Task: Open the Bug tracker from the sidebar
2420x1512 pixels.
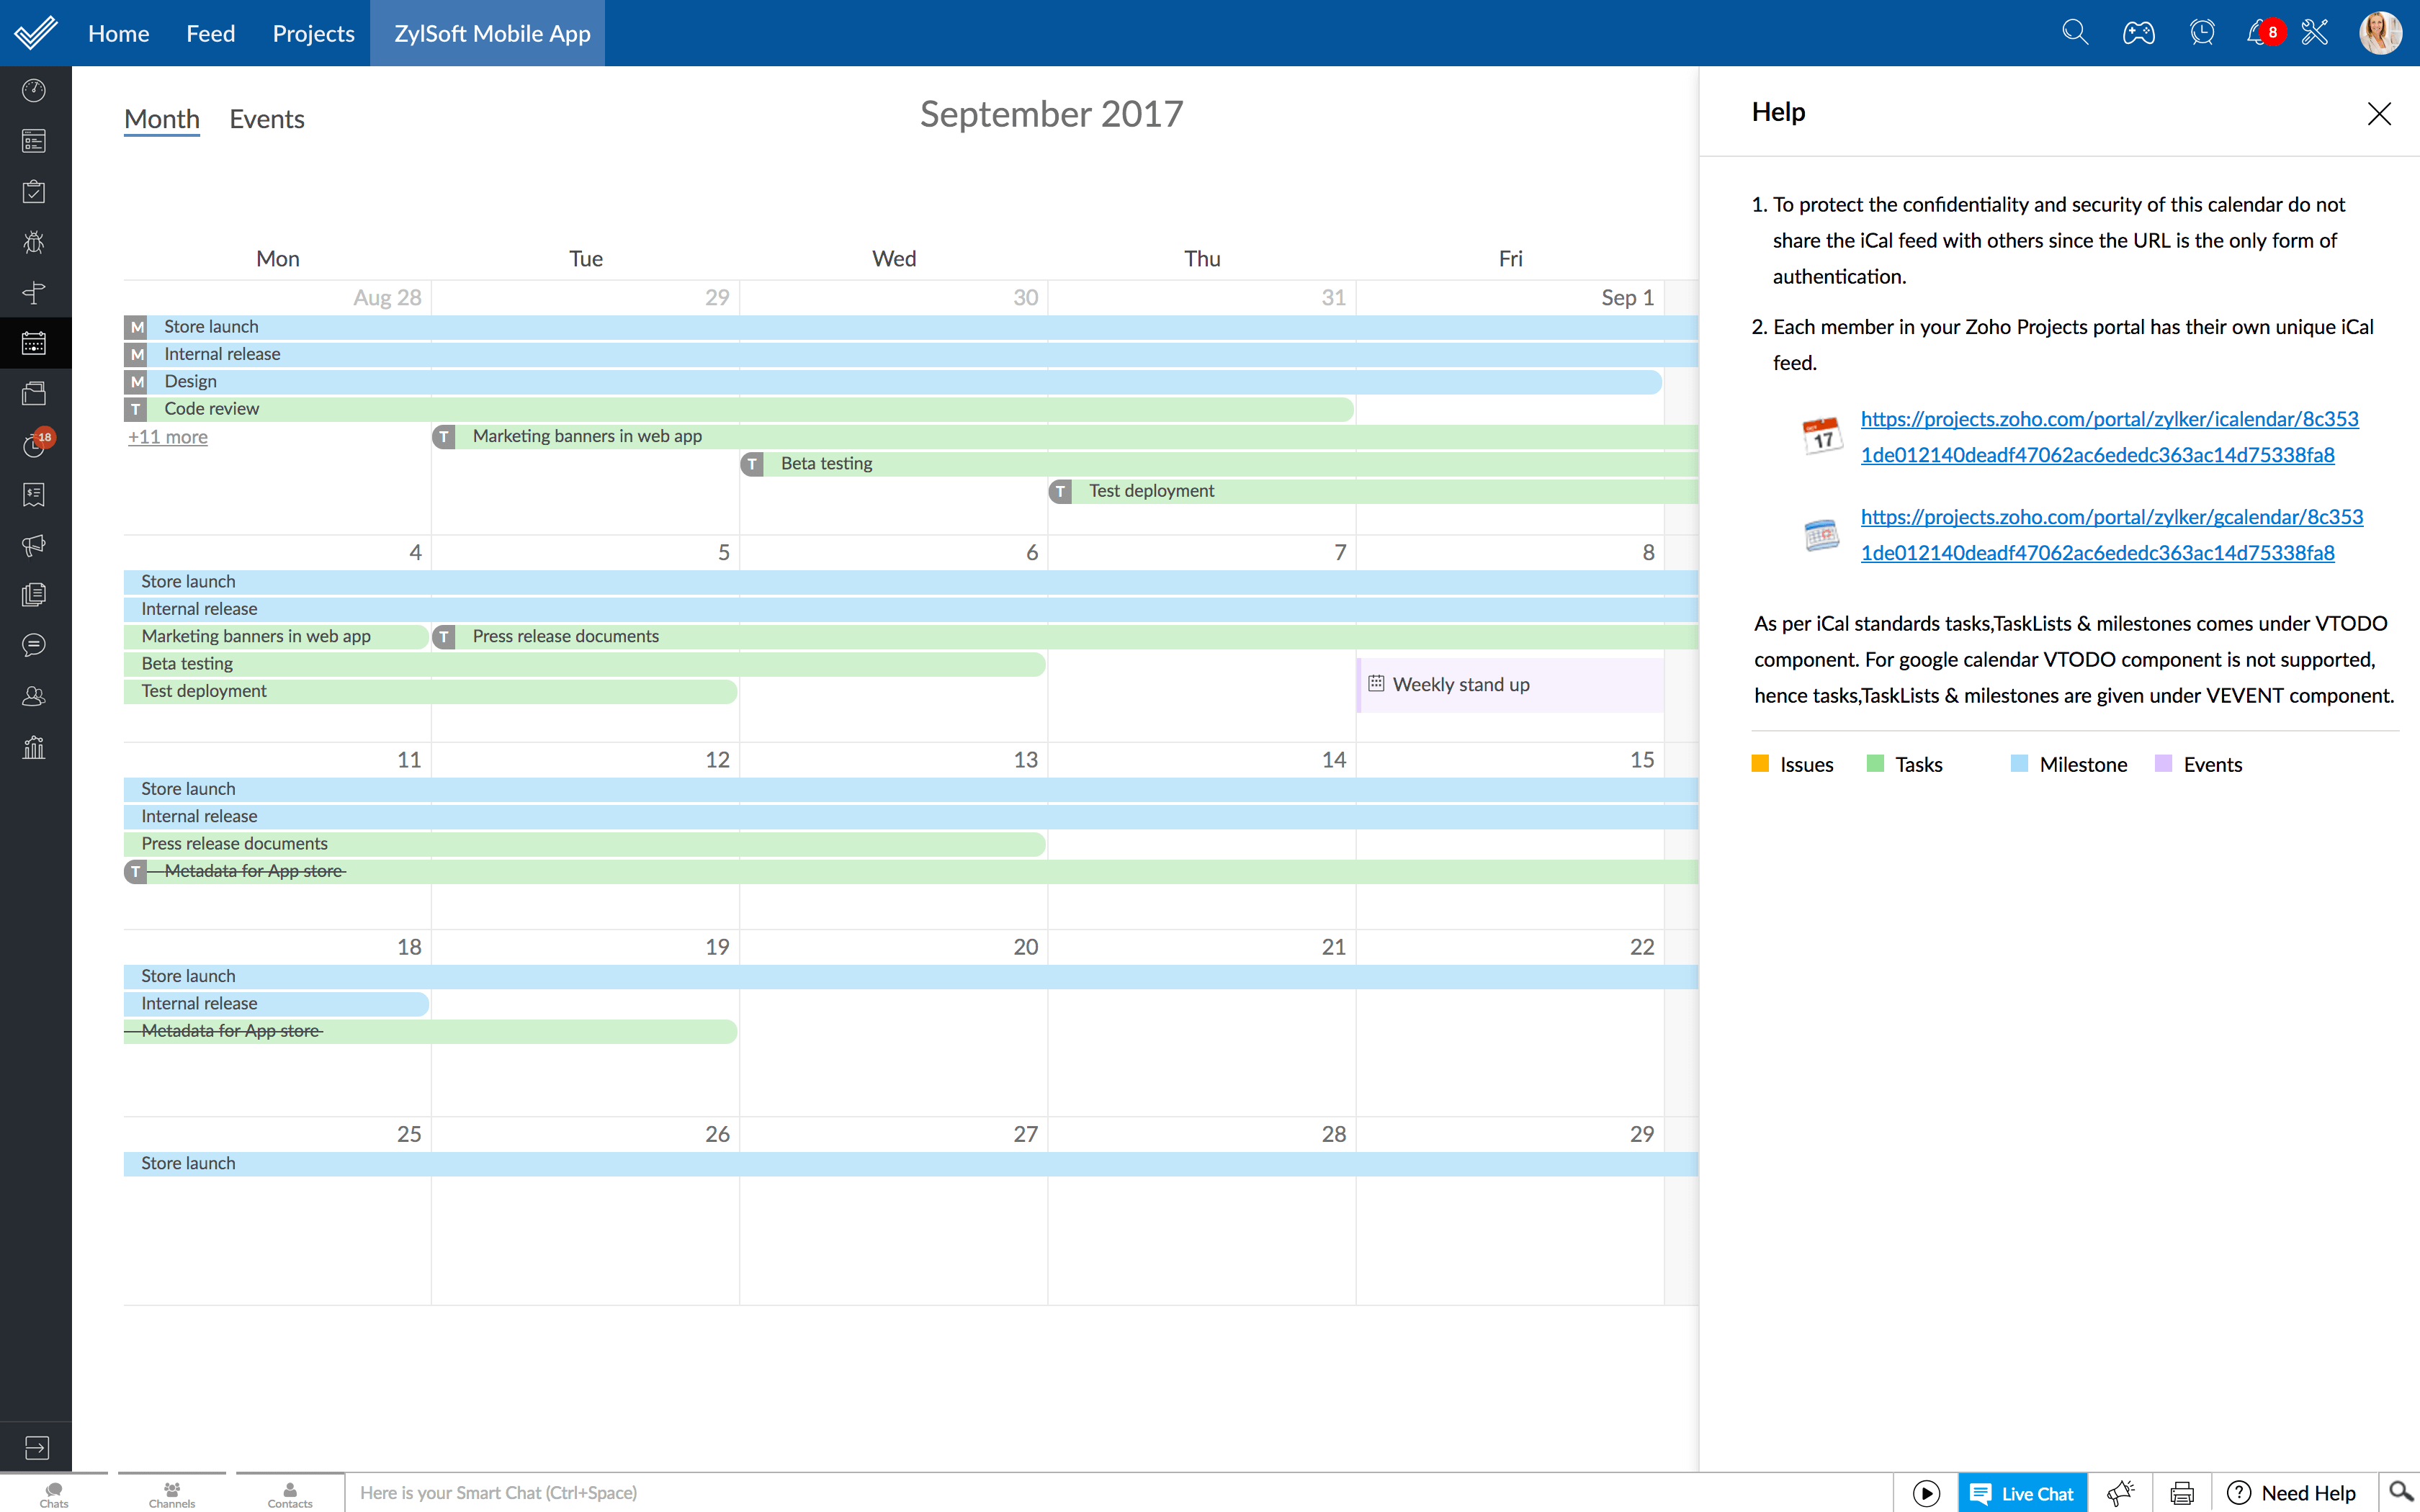Action: click(34, 242)
